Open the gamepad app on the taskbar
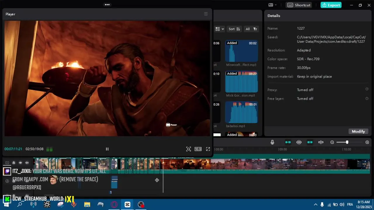This screenshot has height=210, width=374. pos(101,204)
